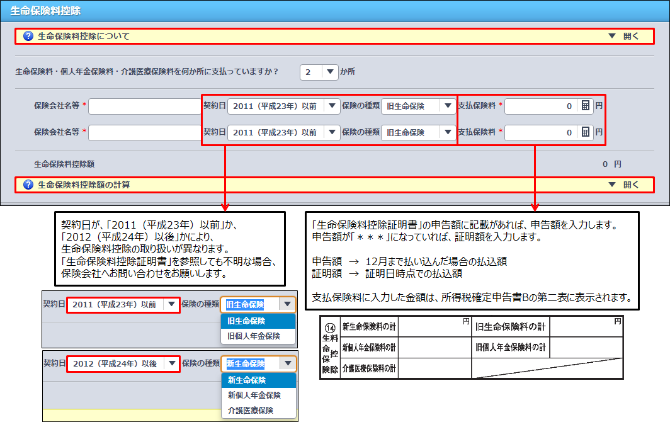Click the help icon beside 生命保険料控除について
The height and width of the screenshot is (422, 670).
click(28, 37)
